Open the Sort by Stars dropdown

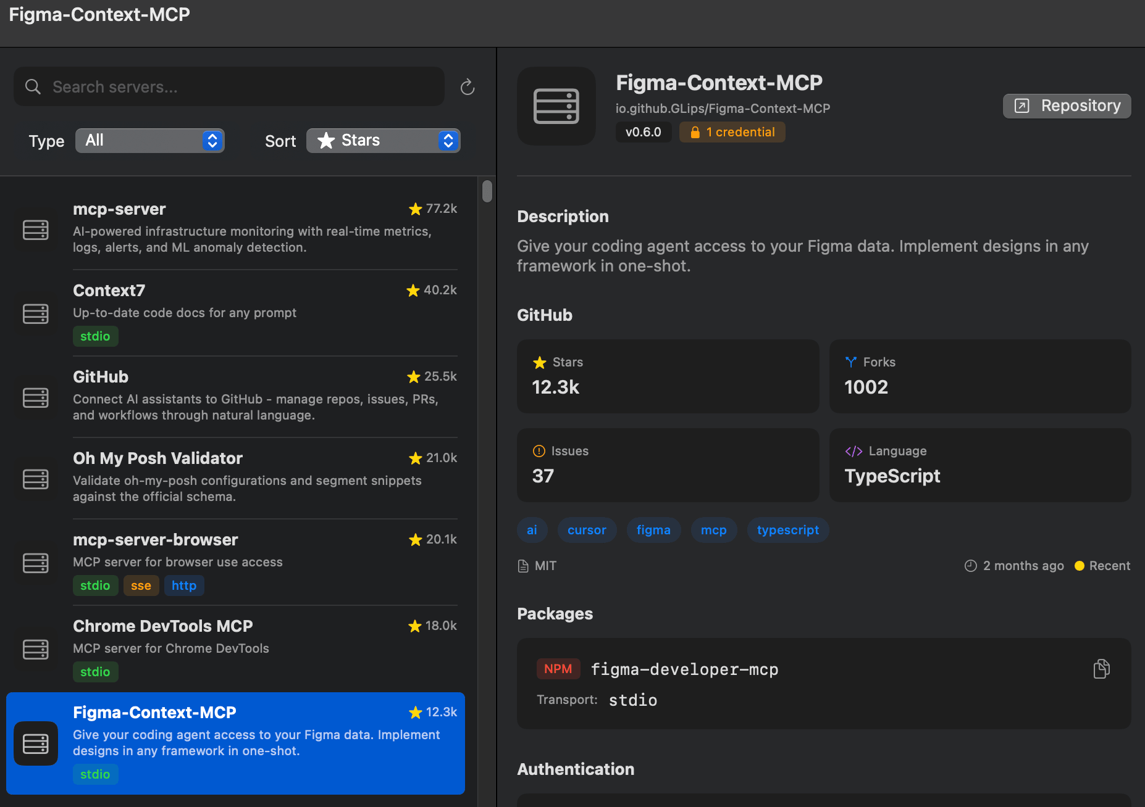[x=383, y=140]
